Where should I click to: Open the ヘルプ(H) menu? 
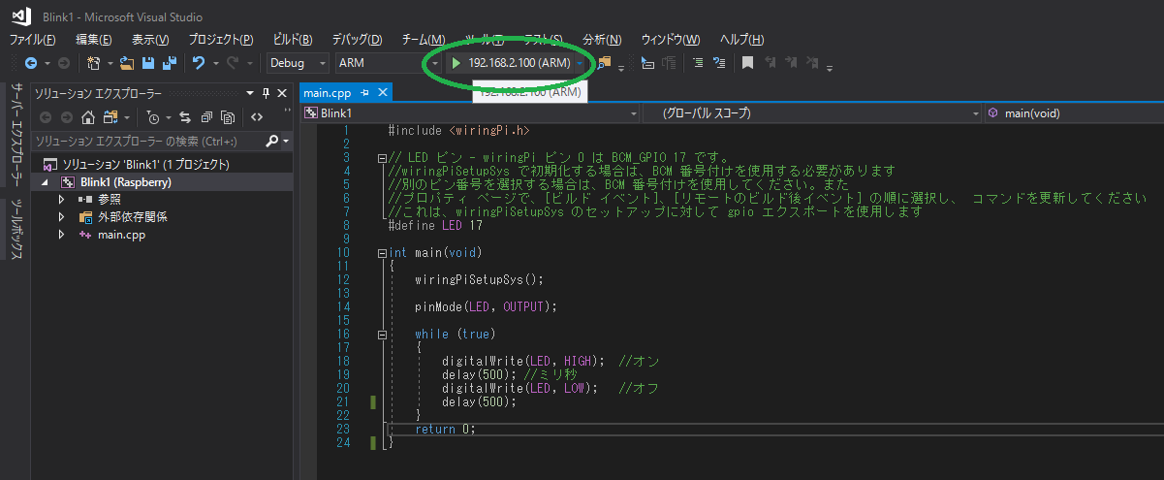741,40
